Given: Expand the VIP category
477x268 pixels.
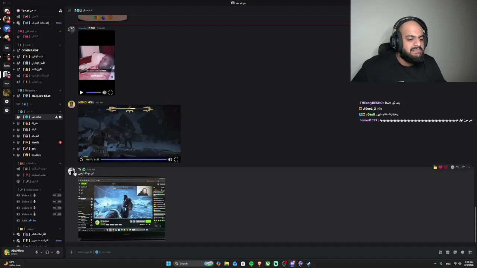Looking at the screenshot, I should (x=23, y=104).
